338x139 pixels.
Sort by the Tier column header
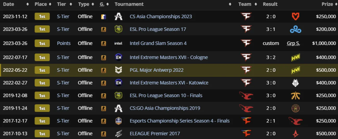point(61,4)
